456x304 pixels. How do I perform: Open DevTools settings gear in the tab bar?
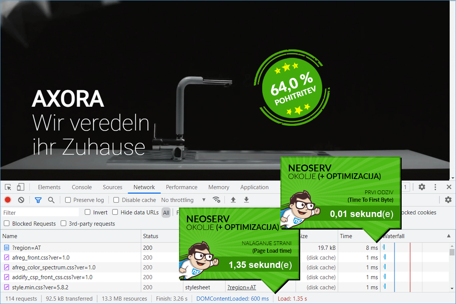422,187
